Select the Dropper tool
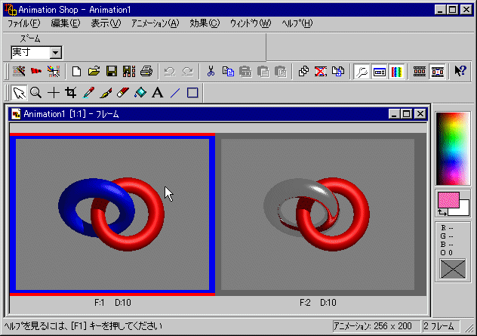The image size is (477, 336). click(x=88, y=93)
